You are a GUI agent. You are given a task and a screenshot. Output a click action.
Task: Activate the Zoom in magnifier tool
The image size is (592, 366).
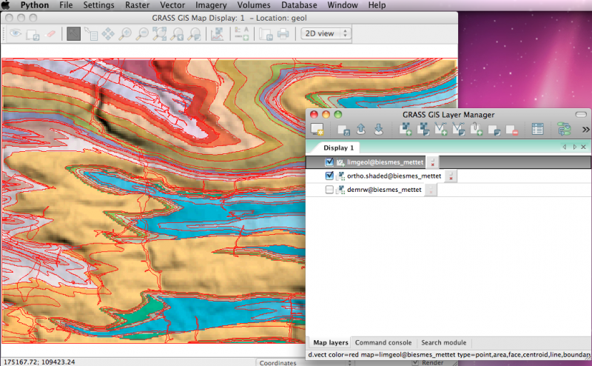(x=126, y=33)
